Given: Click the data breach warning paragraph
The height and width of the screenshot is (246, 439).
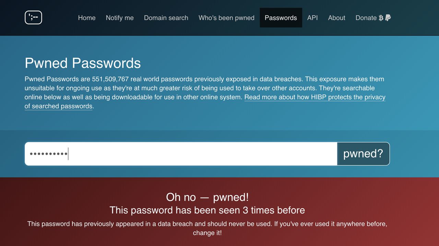Looking at the screenshot, I should (x=207, y=228).
